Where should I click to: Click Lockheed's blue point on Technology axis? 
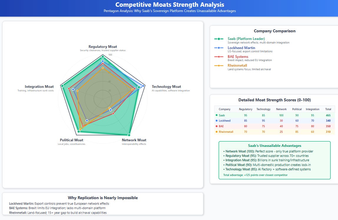point(143,86)
